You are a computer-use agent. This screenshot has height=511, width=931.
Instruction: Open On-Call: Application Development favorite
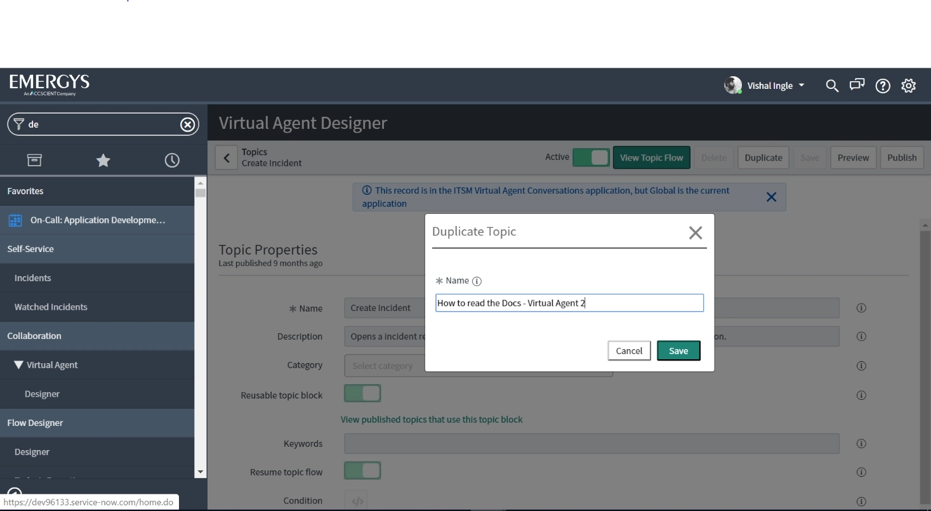(x=98, y=220)
